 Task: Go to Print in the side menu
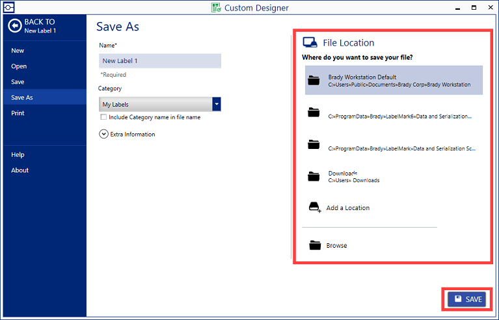(44, 113)
